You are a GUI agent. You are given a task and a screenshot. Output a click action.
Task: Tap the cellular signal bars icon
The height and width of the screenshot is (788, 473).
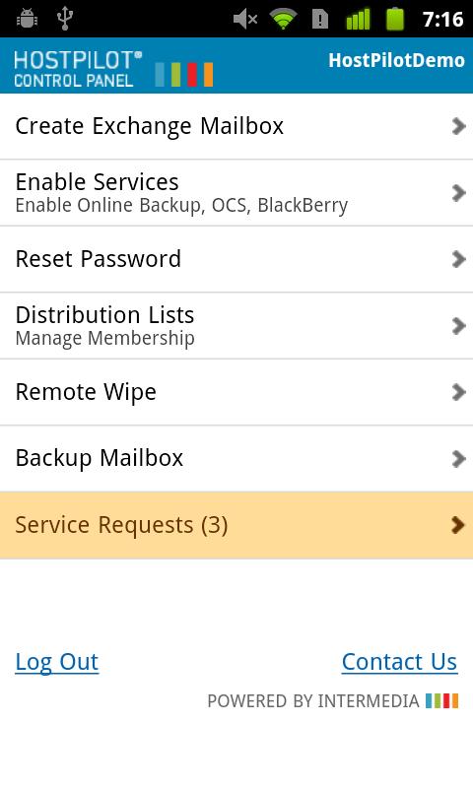tap(358, 19)
